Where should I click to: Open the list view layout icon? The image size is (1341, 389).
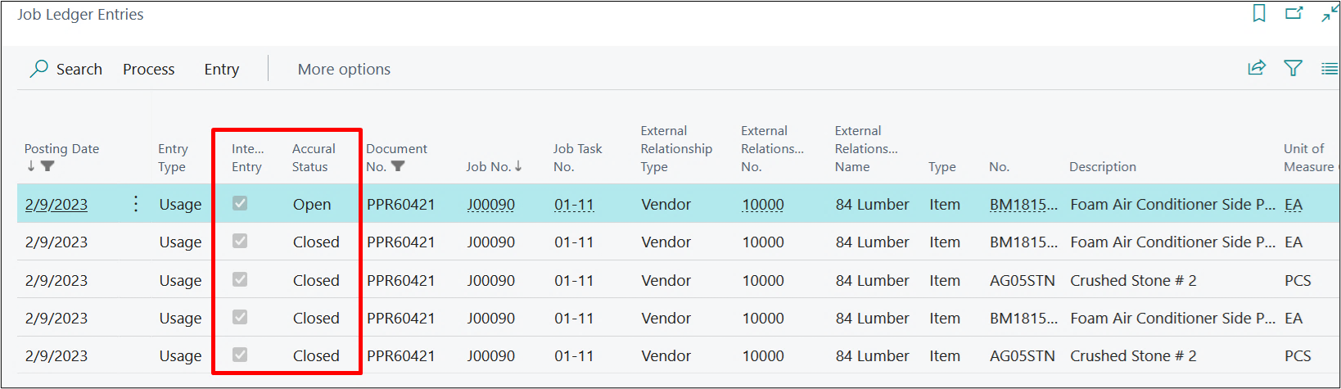click(x=1330, y=69)
